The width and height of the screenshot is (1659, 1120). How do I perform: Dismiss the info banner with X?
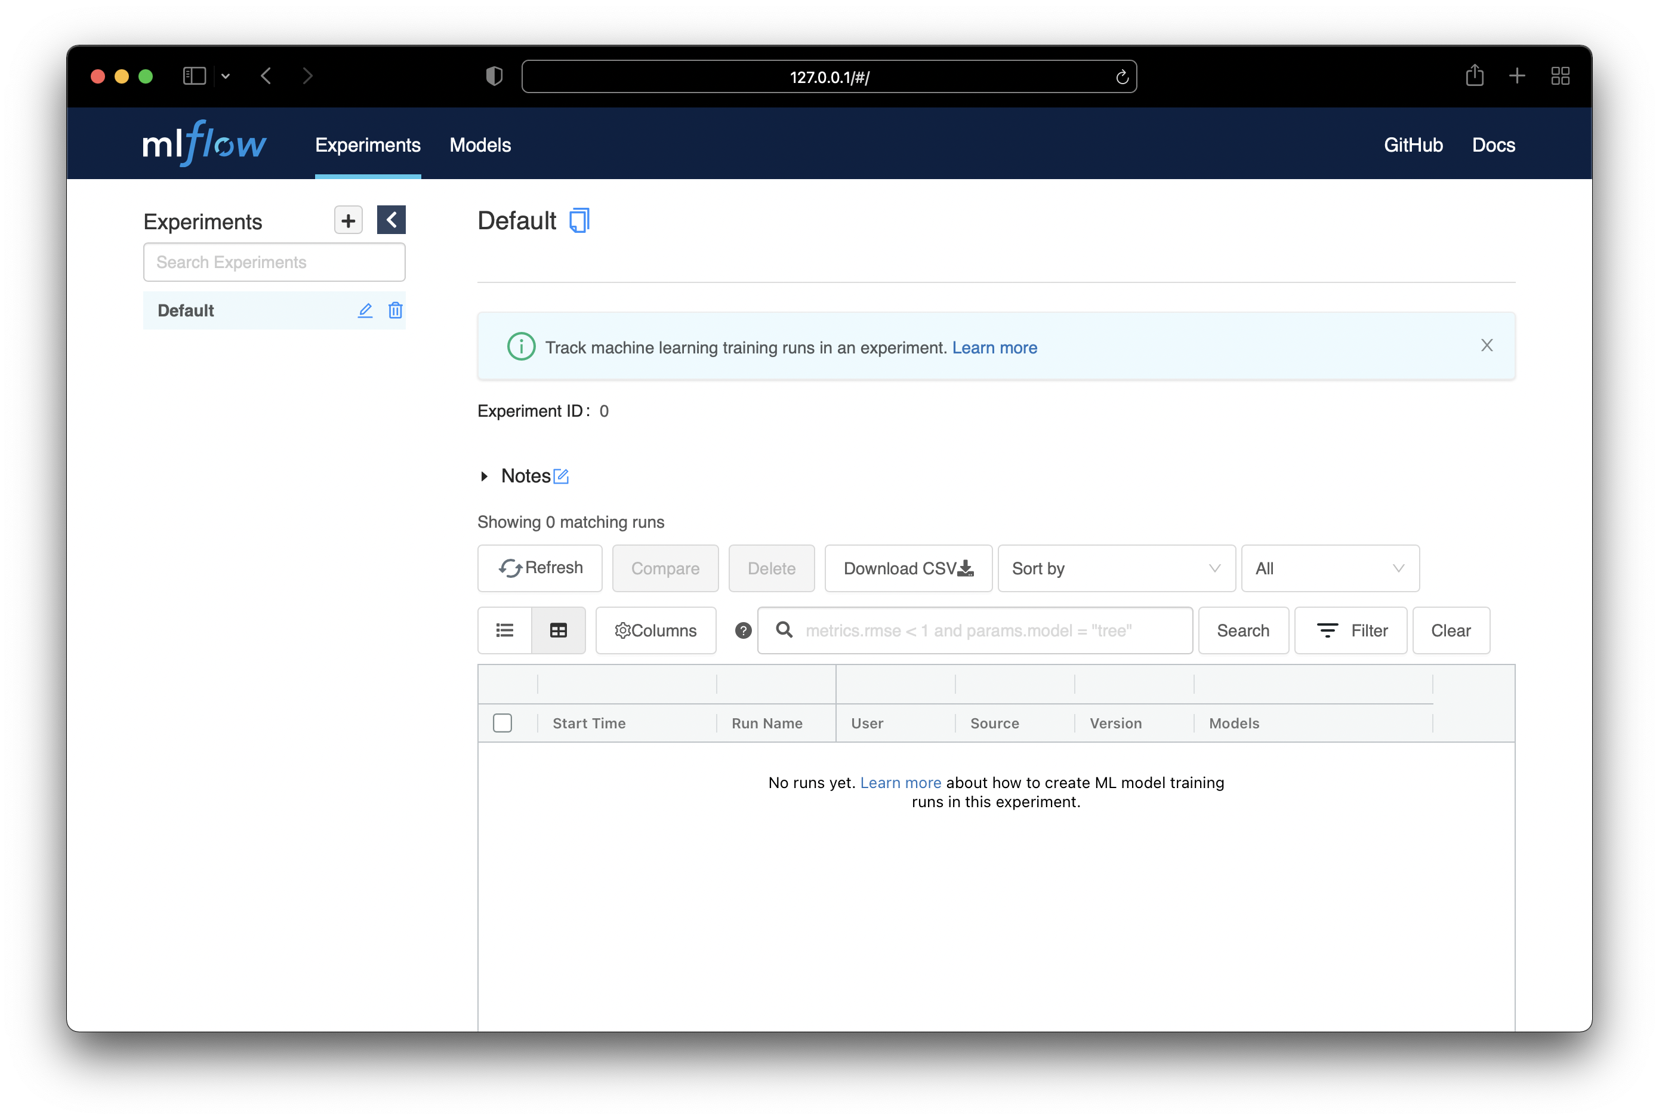[1487, 346]
